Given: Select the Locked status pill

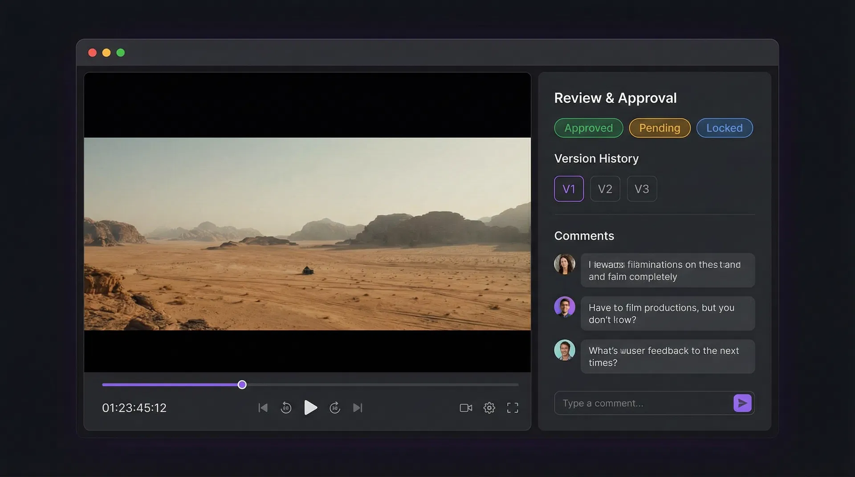Looking at the screenshot, I should pyautogui.click(x=724, y=128).
